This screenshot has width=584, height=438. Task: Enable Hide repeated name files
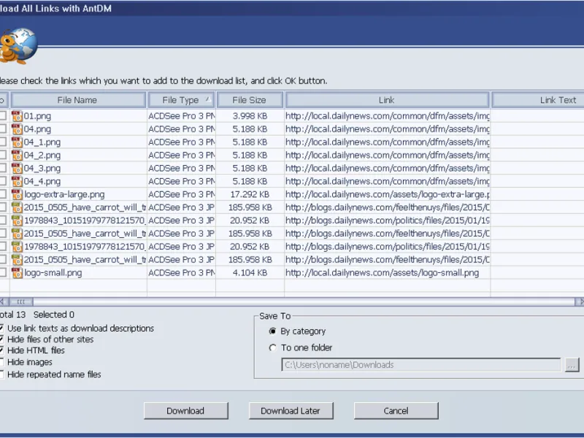pos(1,374)
